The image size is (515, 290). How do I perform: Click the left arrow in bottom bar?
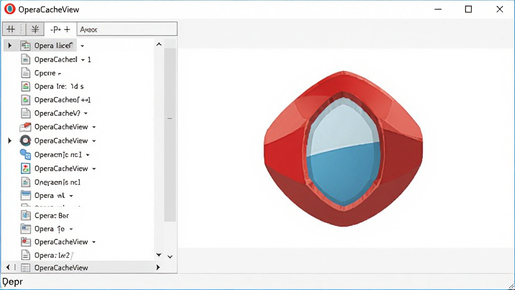coord(8,267)
